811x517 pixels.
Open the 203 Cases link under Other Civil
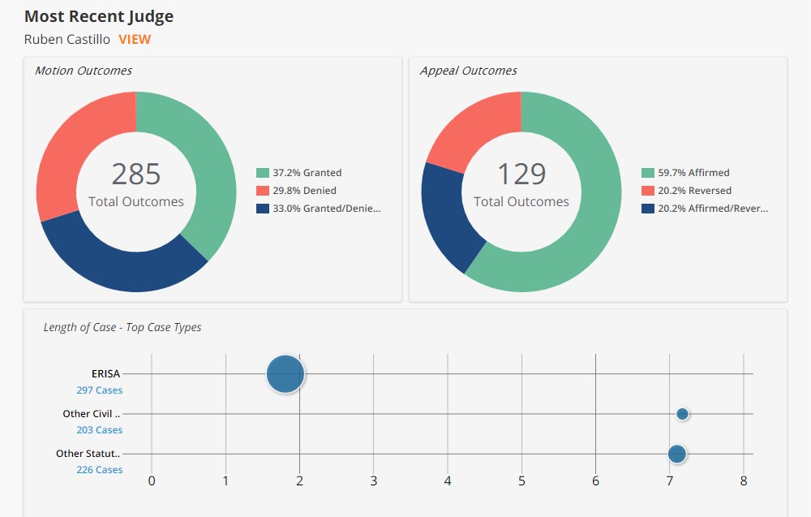click(x=99, y=430)
